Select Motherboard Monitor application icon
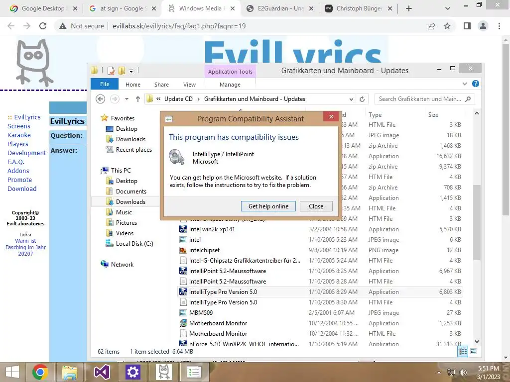The image size is (510, 382). click(x=183, y=323)
